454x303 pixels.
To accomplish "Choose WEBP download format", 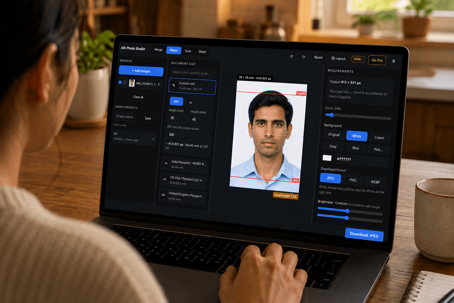I will 375,182.
